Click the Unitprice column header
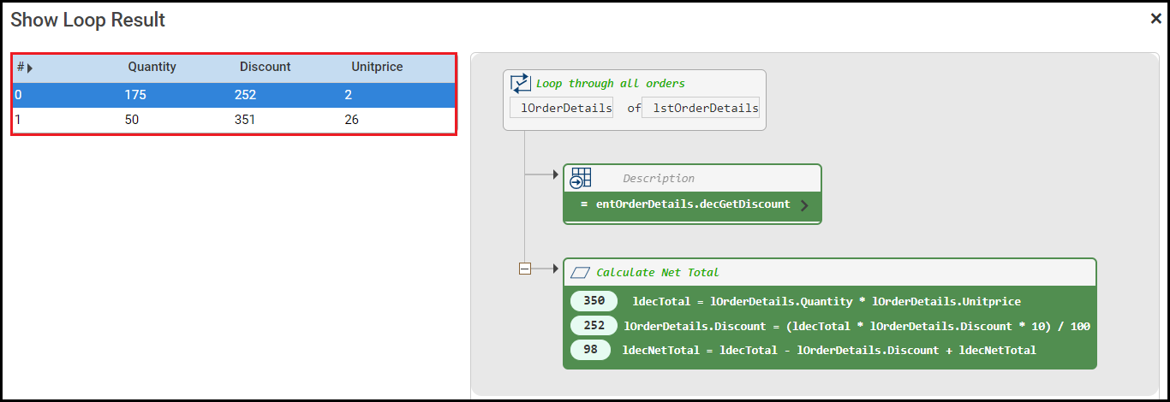The image size is (1170, 402). [x=377, y=67]
